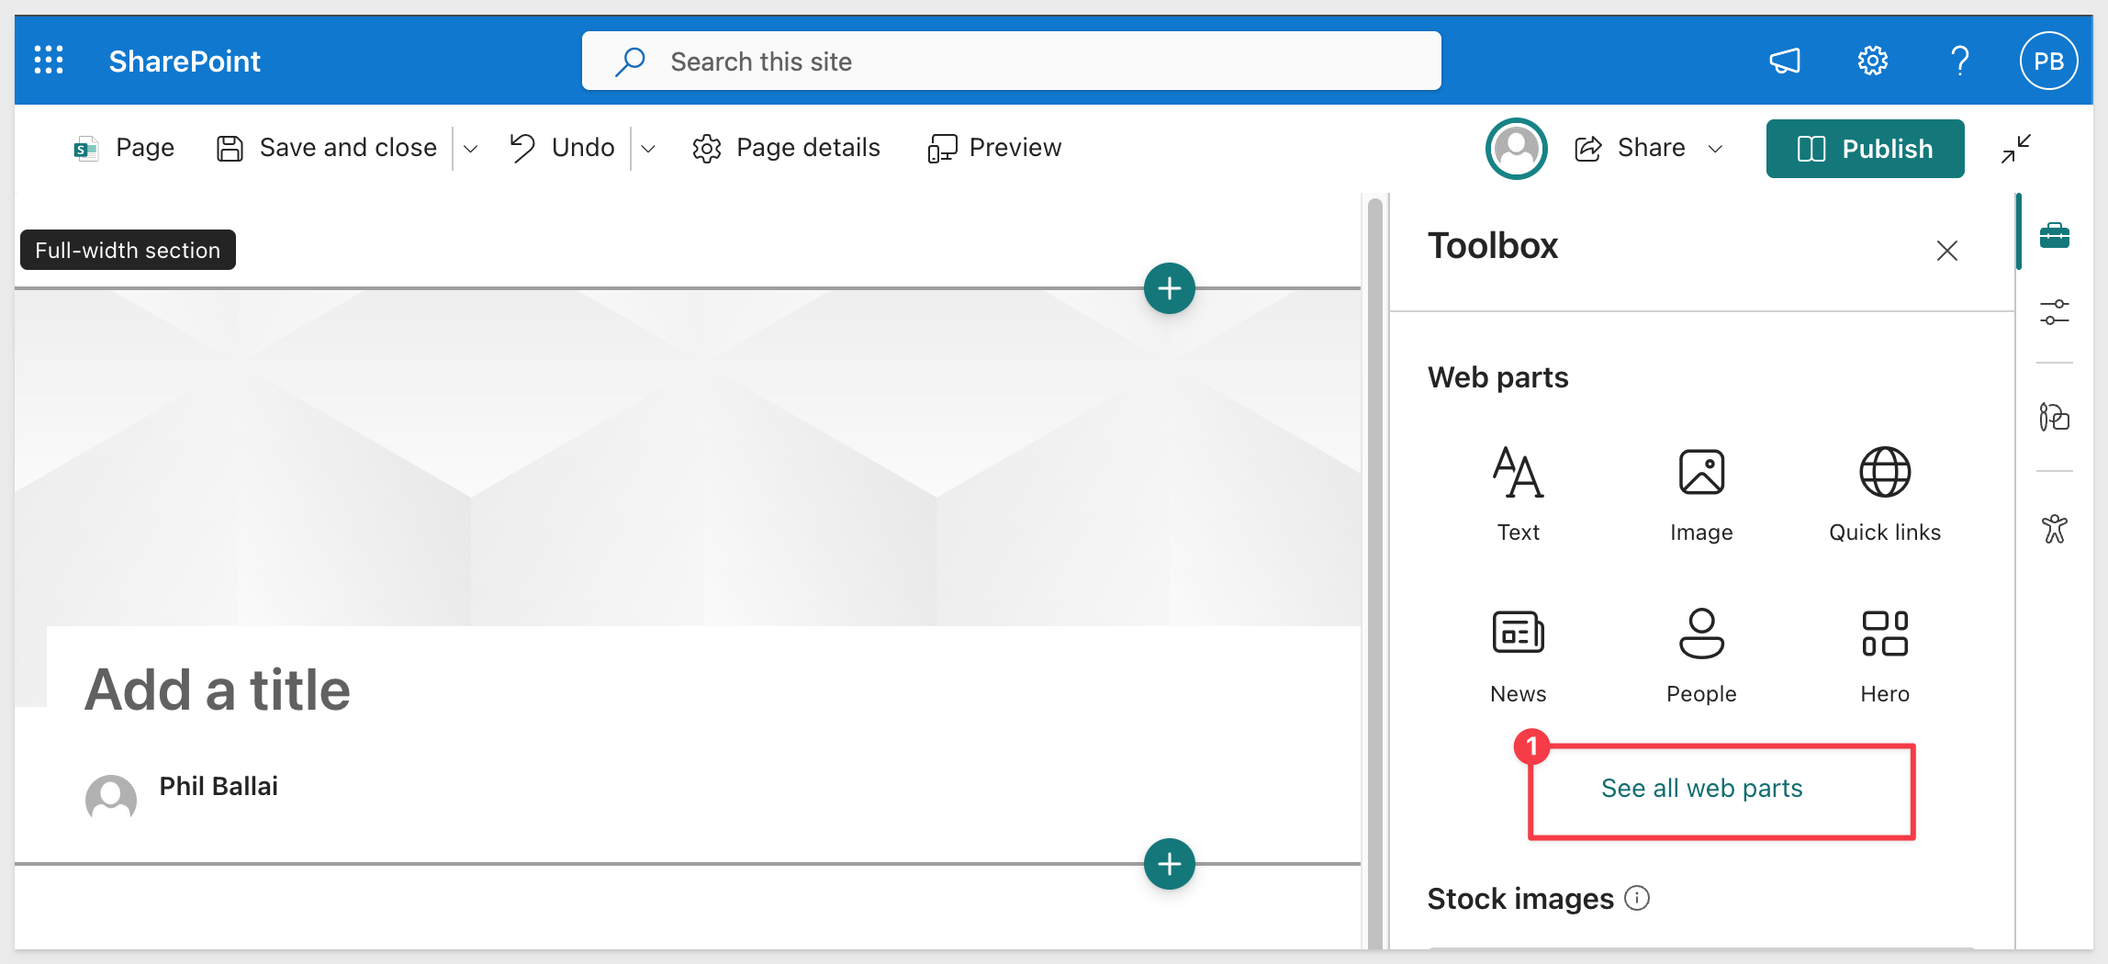This screenshot has width=2108, height=964.
Task: Close the Toolbox panel
Action: [x=1946, y=251]
